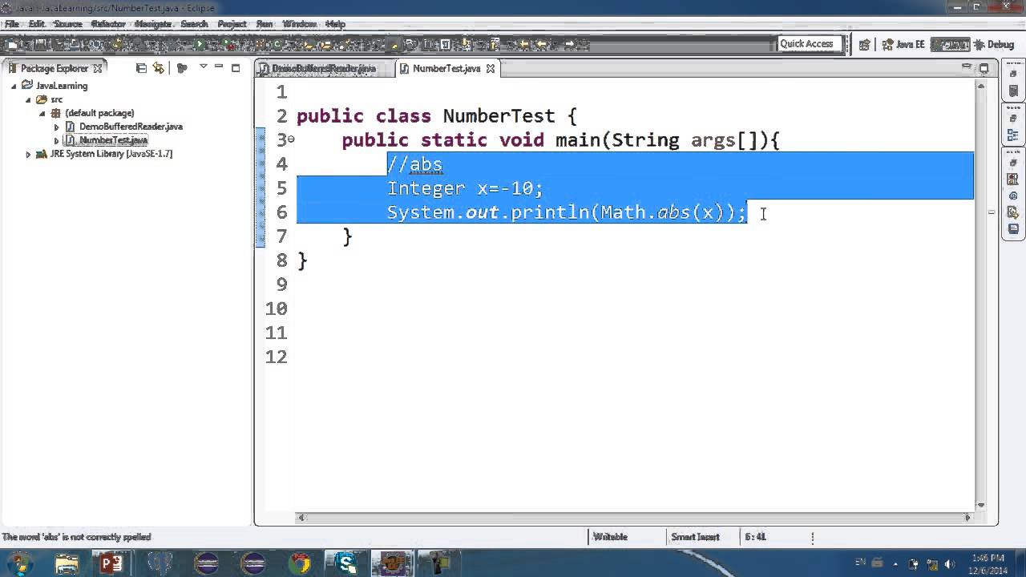1026x577 pixels.
Task: Click the Smart Insert status field
Action: [694, 537]
